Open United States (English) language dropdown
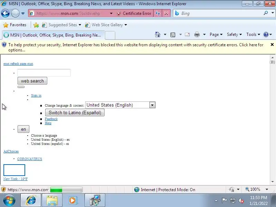 (x=120, y=105)
